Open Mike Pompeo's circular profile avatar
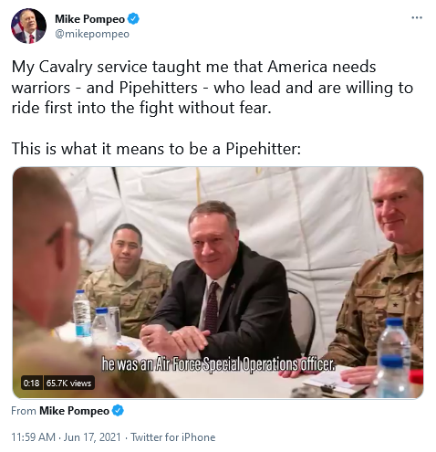 [28, 26]
